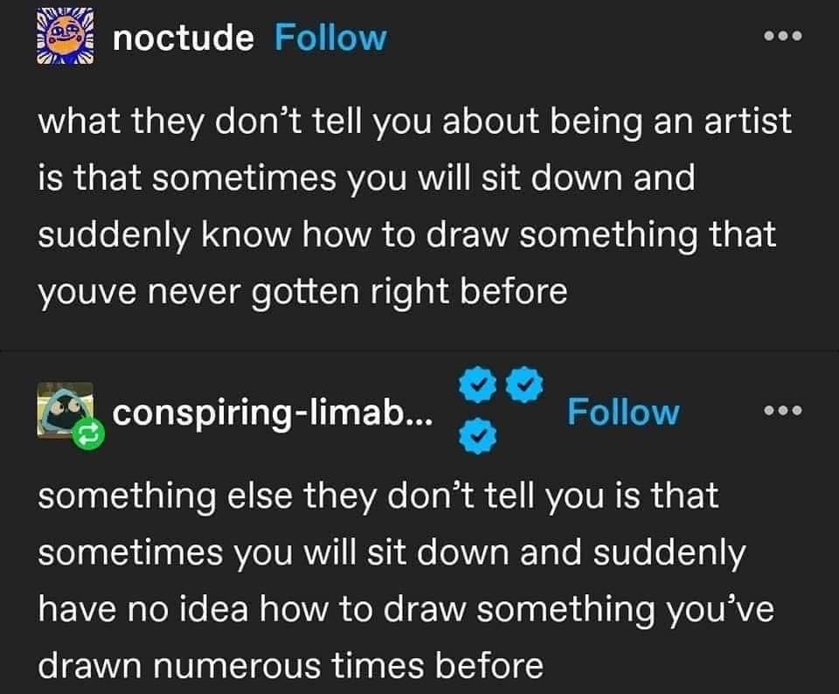This screenshot has height=694, width=839.
Task: Follow the conspiring-limab blog
Action: (622, 412)
